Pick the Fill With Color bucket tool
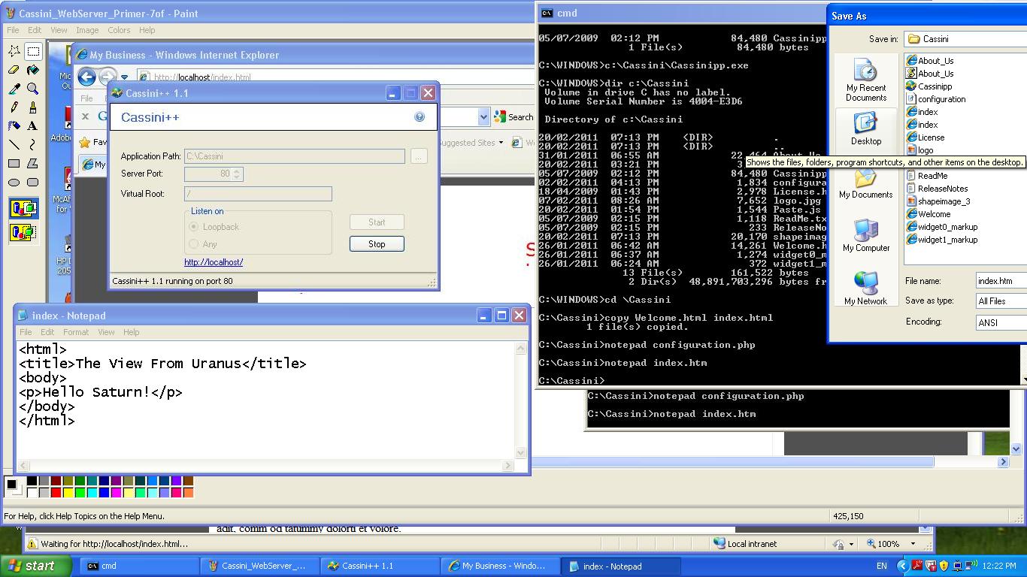The height and width of the screenshot is (577, 1027). (32, 70)
